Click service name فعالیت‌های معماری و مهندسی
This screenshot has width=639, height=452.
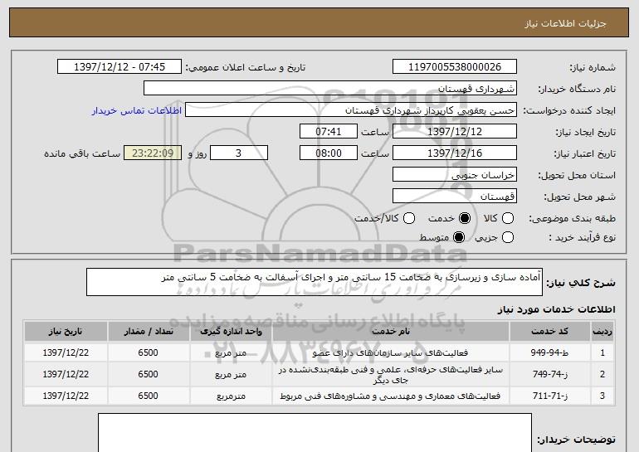pyautogui.click(x=390, y=396)
